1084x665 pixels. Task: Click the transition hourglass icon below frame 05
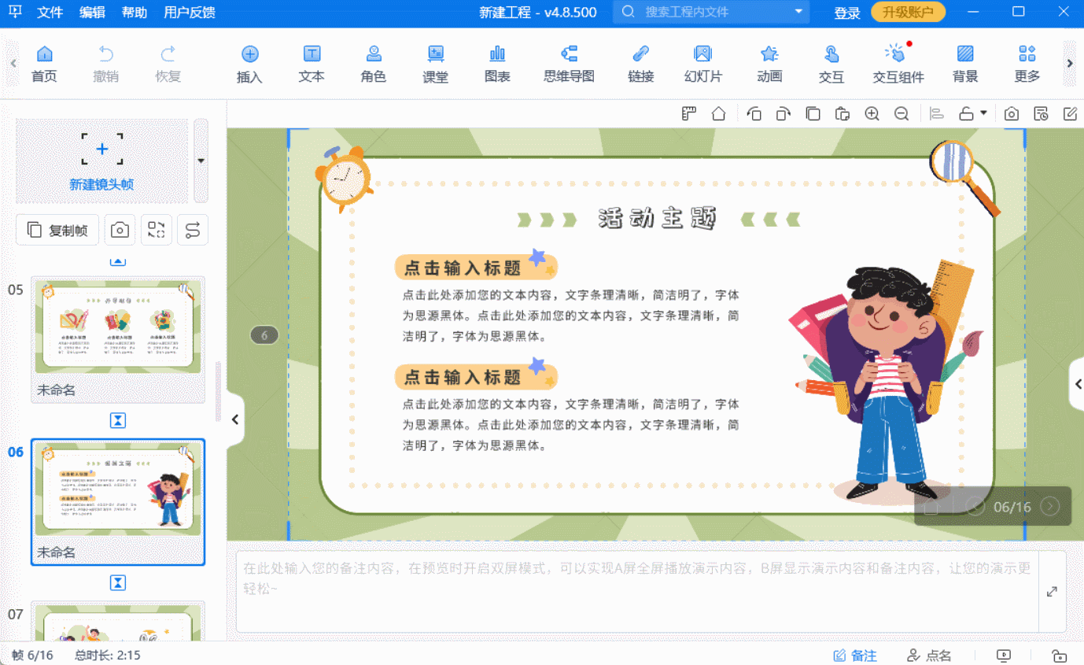tap(117, 420)
